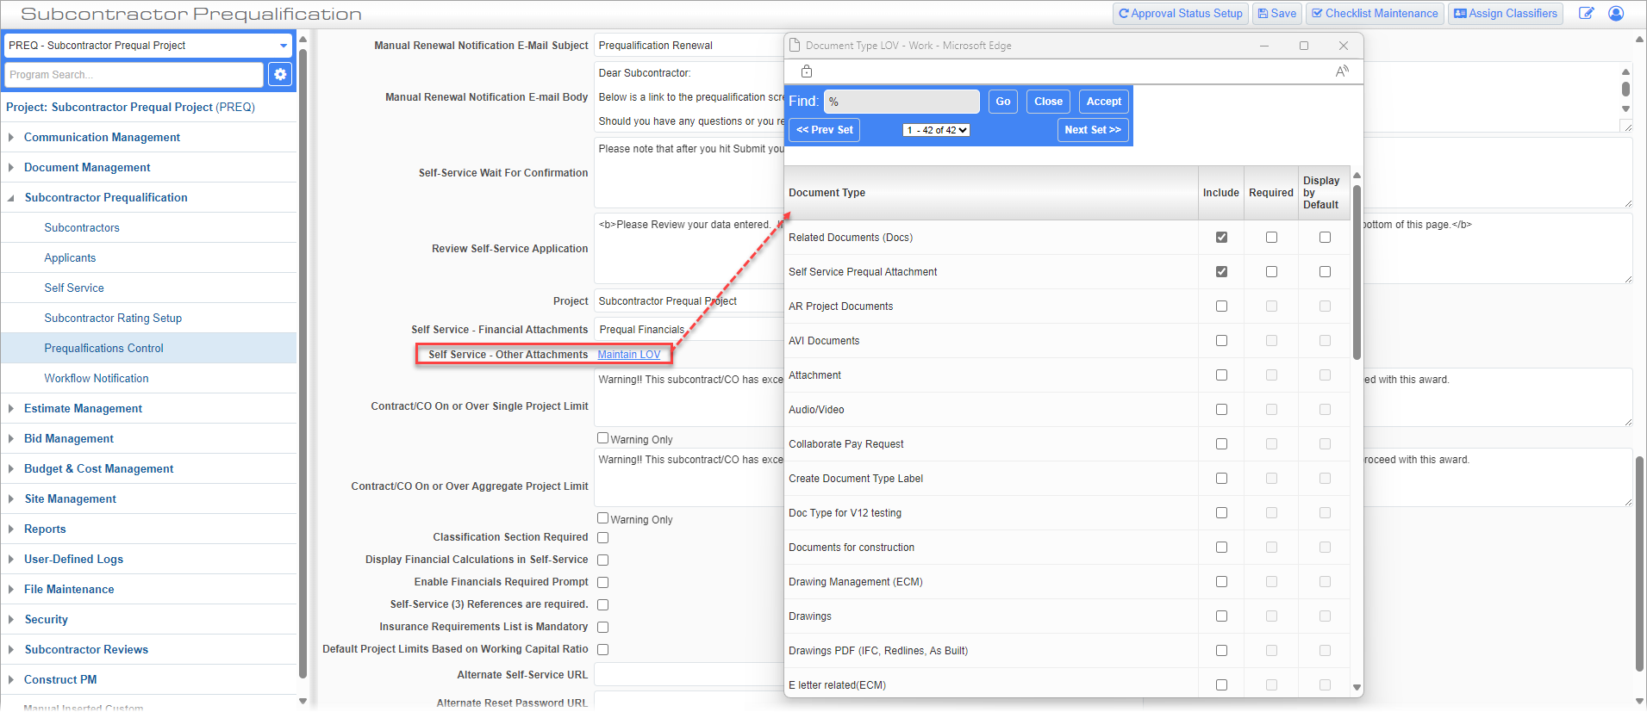
Task: Open the PREQ project selector dropdown
Action: click(x=148, y=46)
